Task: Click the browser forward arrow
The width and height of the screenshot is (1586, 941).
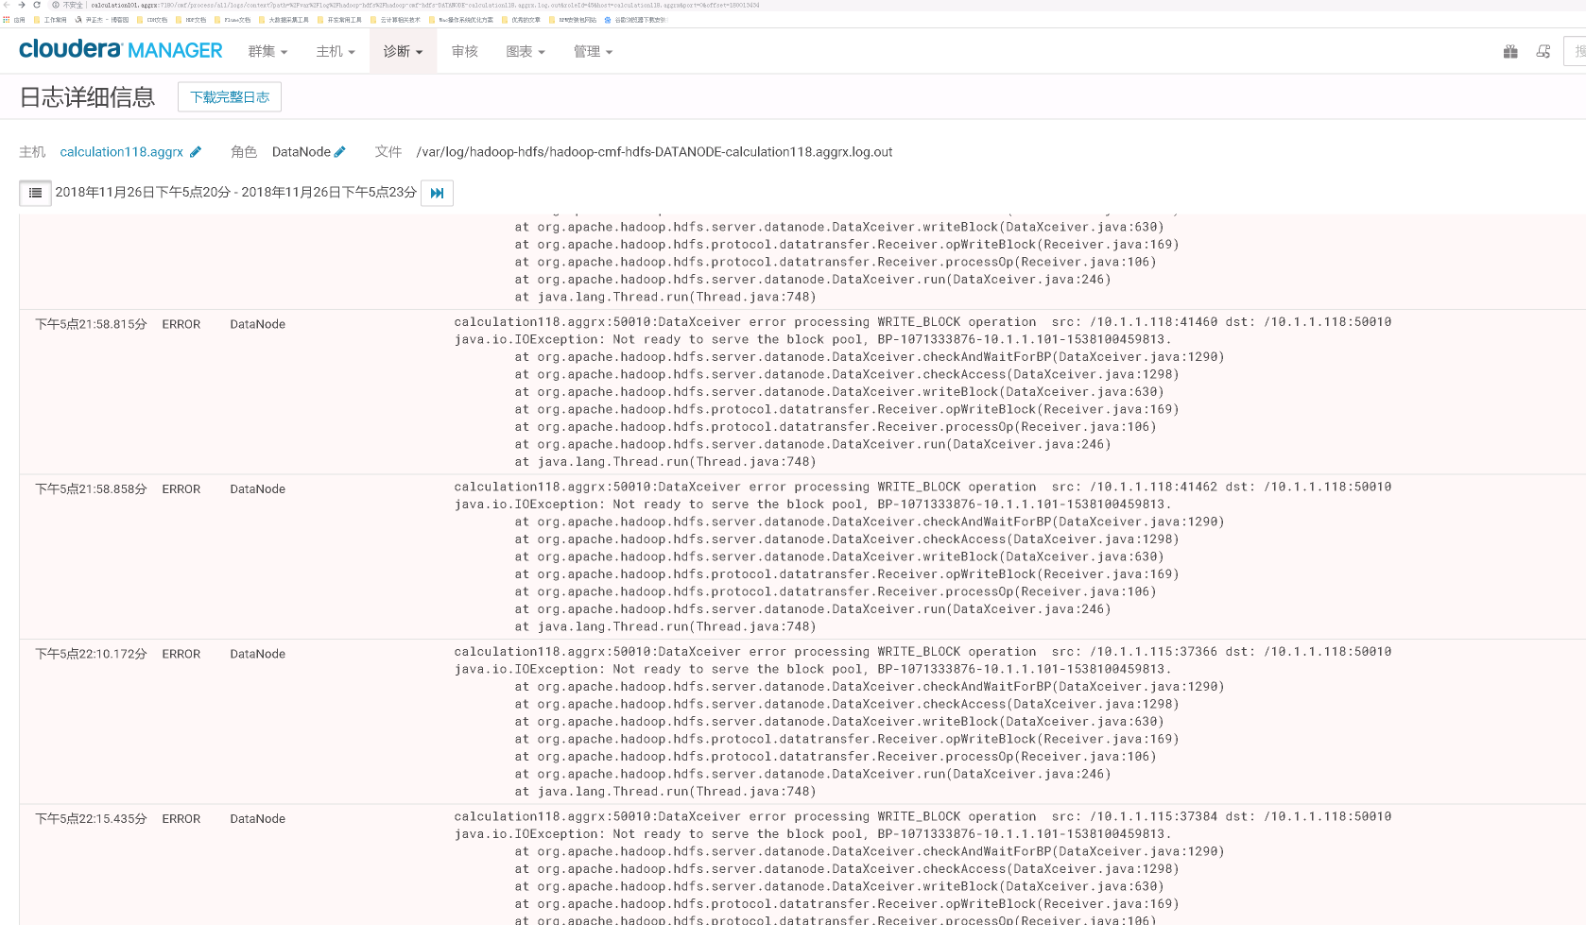Action: (21, 5)
